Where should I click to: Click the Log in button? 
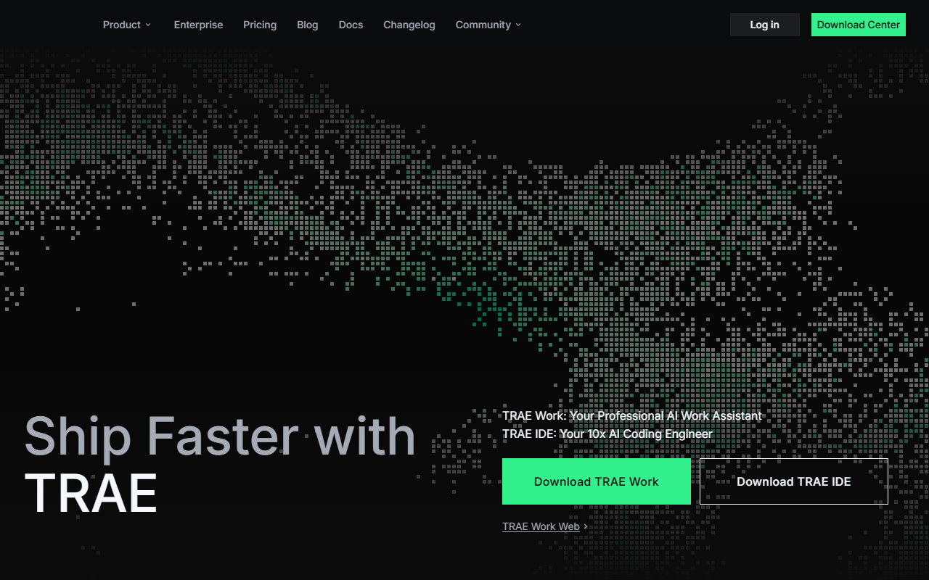point(765,25)
